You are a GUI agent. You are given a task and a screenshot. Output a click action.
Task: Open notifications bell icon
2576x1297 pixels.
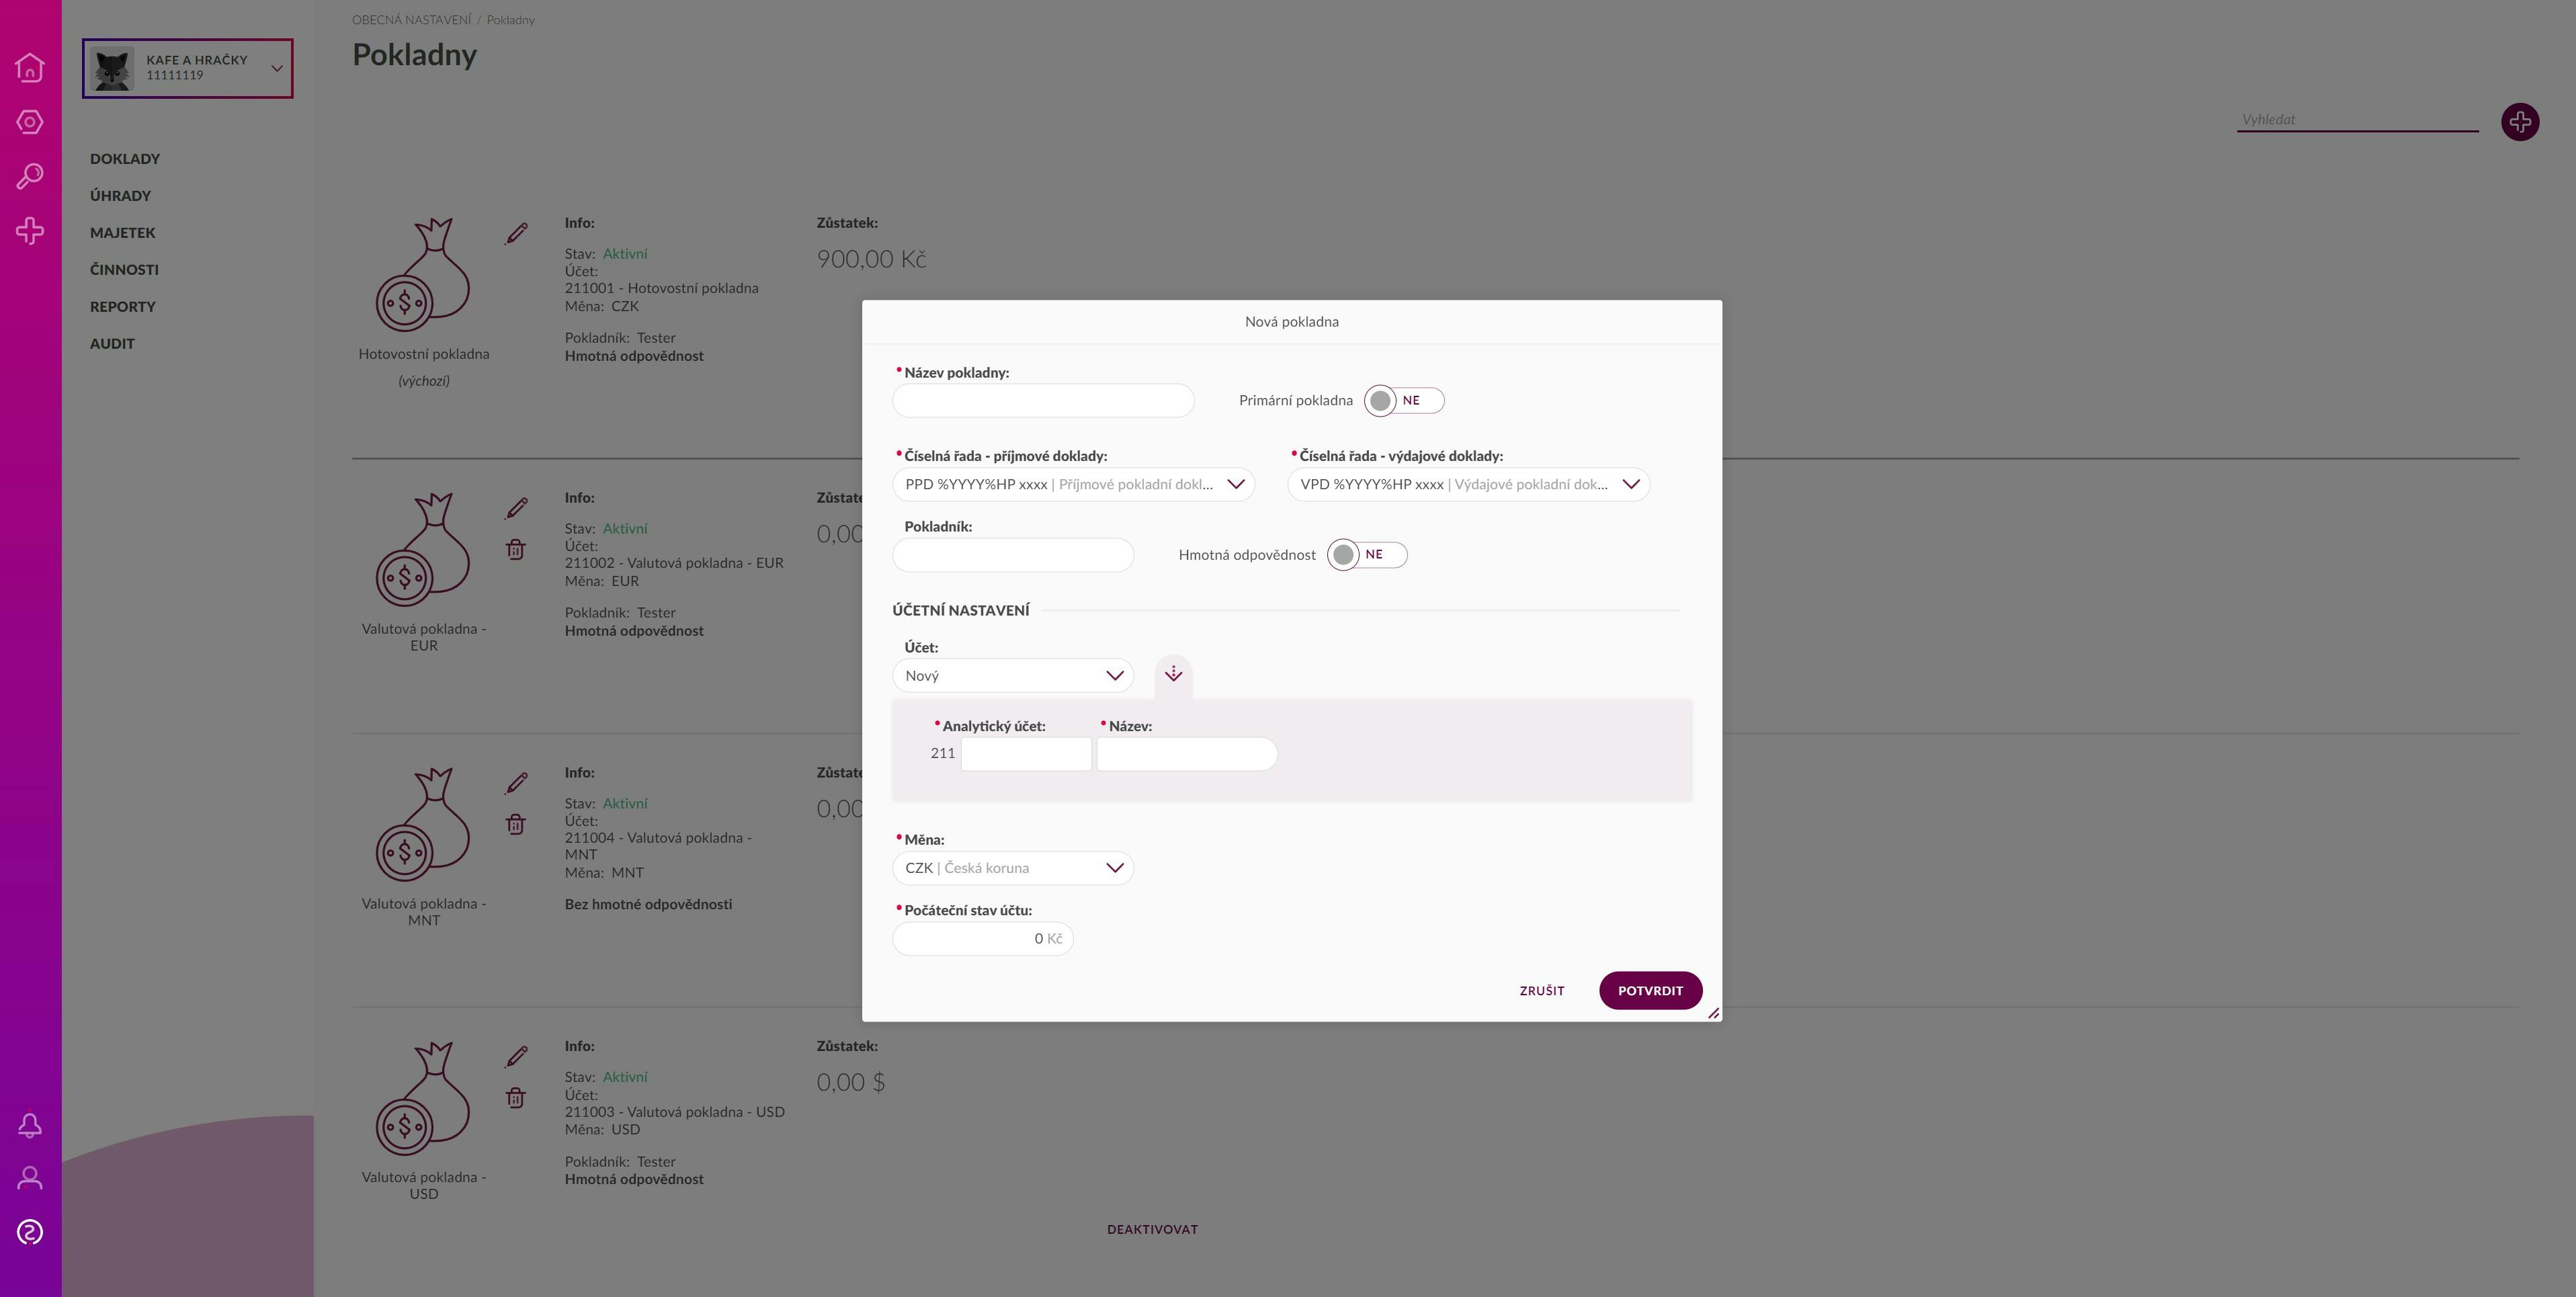coord(30,1125)
